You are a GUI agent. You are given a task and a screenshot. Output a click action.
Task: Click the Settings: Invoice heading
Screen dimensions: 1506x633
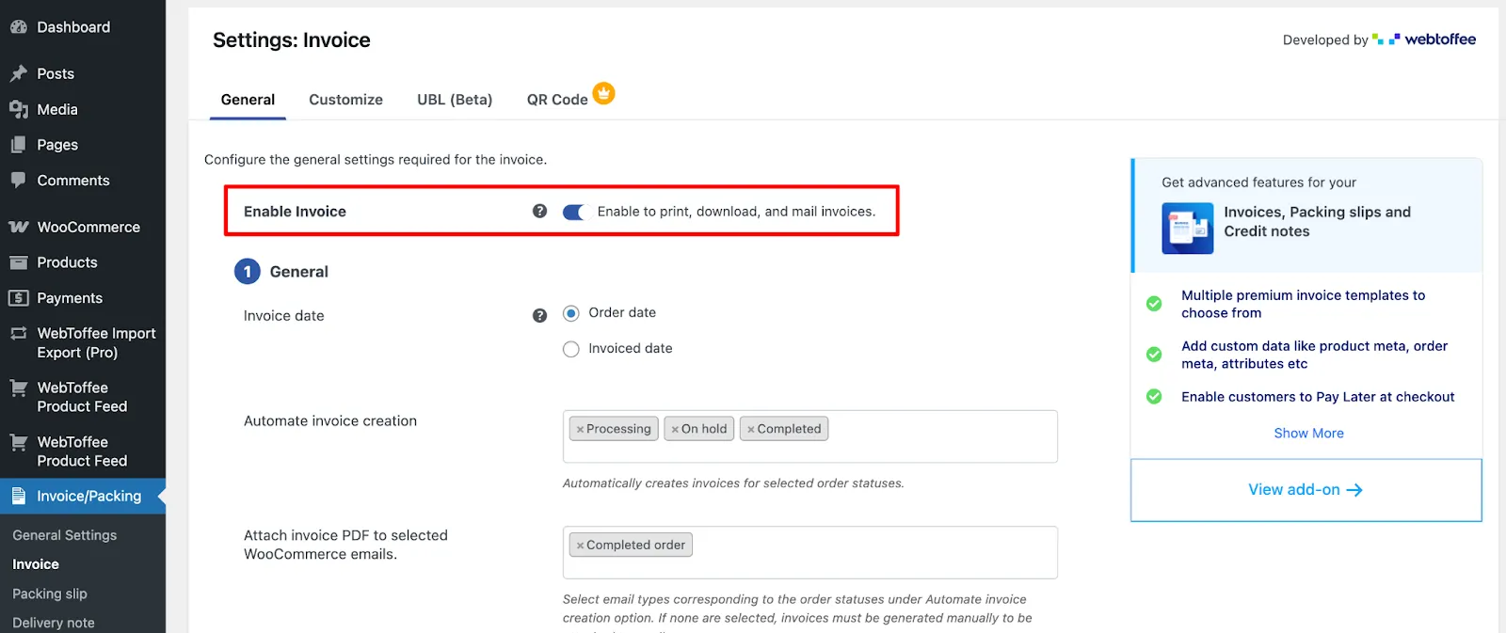tap(292, 40)
